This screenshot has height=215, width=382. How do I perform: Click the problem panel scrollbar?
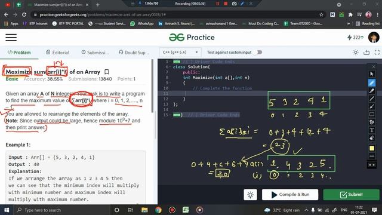pos(153,85)
